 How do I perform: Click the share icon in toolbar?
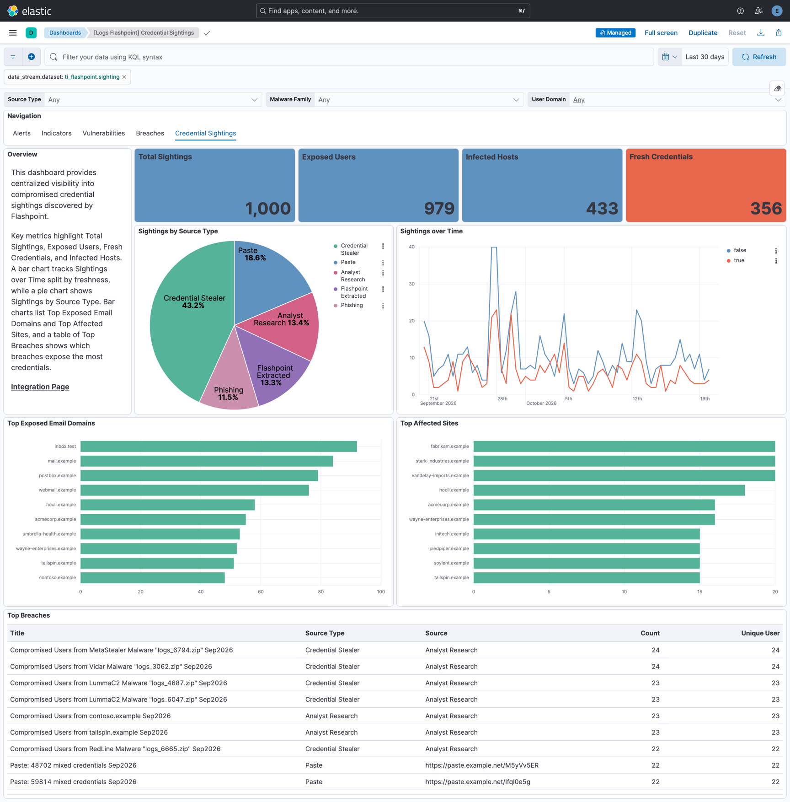[x=779, y=33]
